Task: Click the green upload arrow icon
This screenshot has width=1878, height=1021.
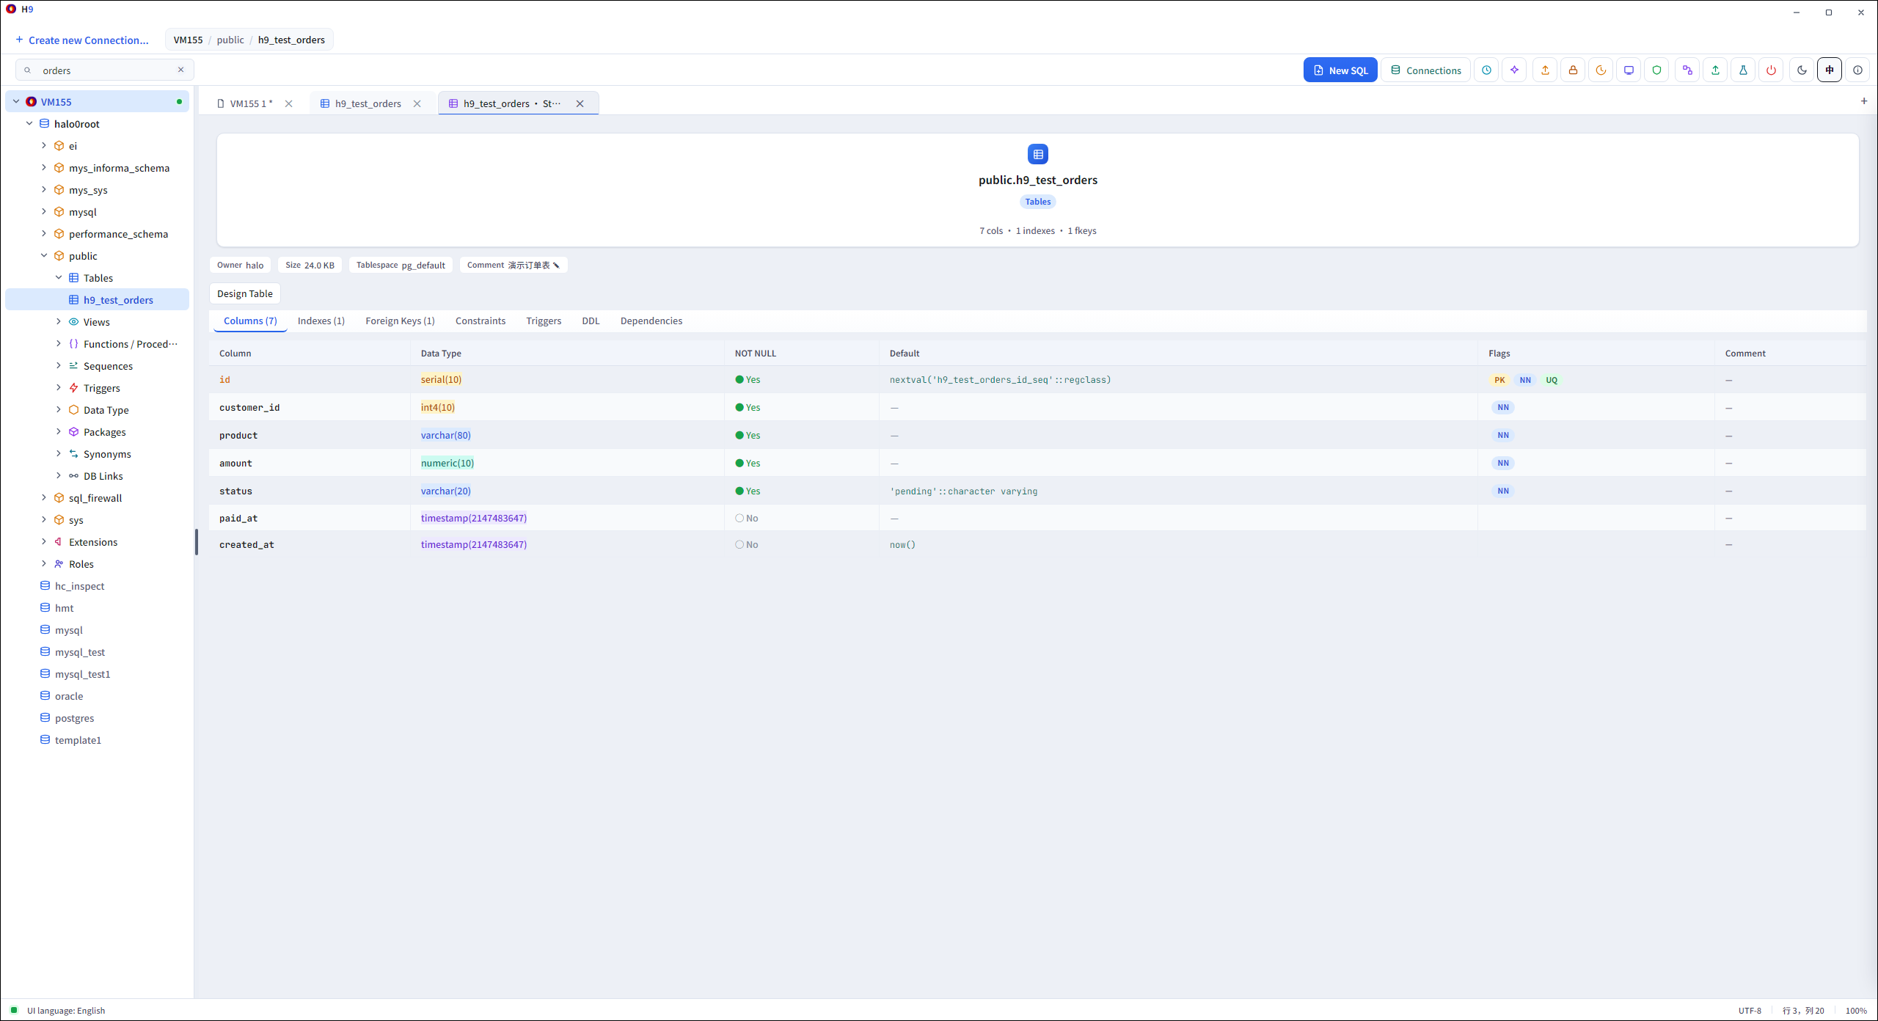Action: 1715,70
